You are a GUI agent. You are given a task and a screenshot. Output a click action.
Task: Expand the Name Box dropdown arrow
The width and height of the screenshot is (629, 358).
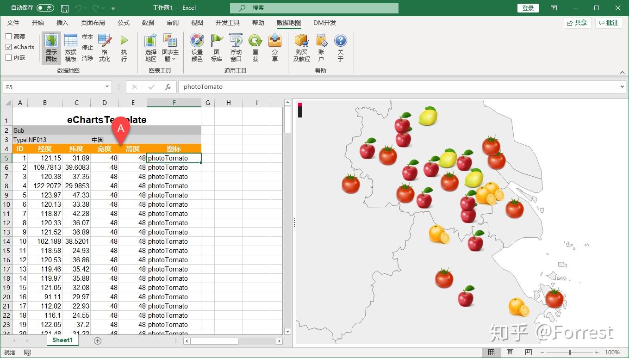[x=108, y=86]
